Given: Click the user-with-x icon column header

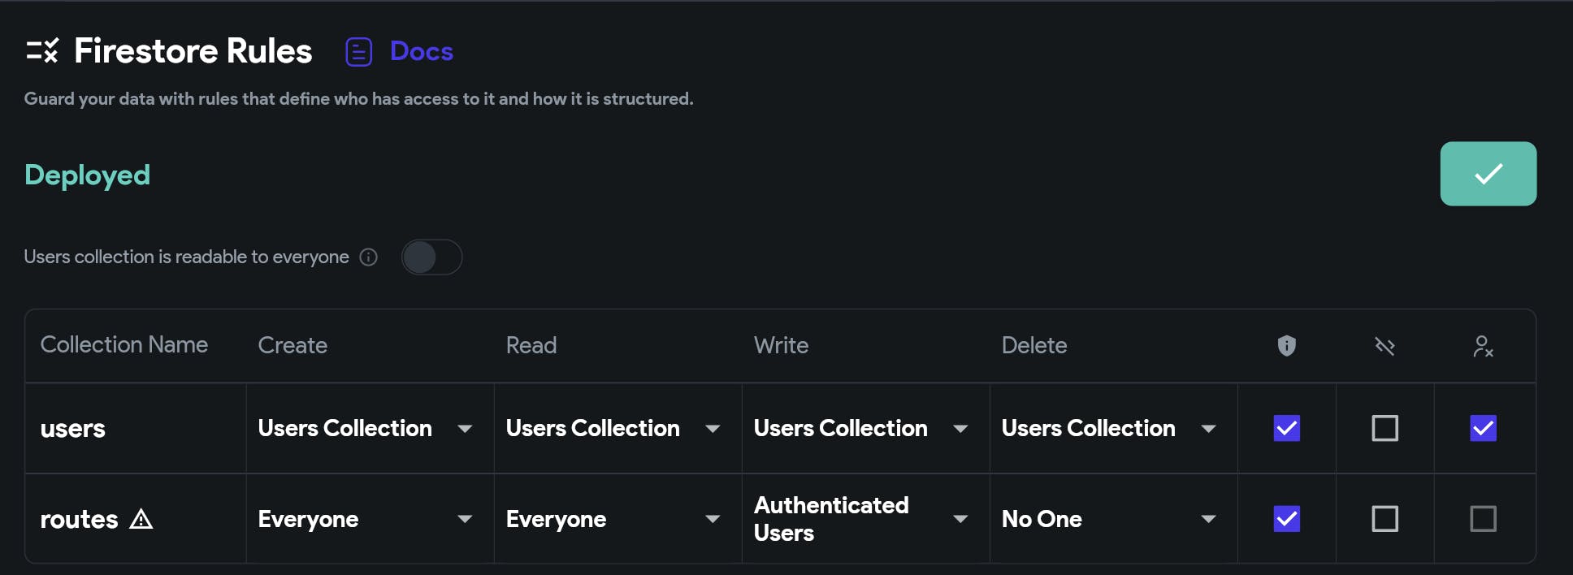Looking at the screenshot, I should pos(1483,347).
